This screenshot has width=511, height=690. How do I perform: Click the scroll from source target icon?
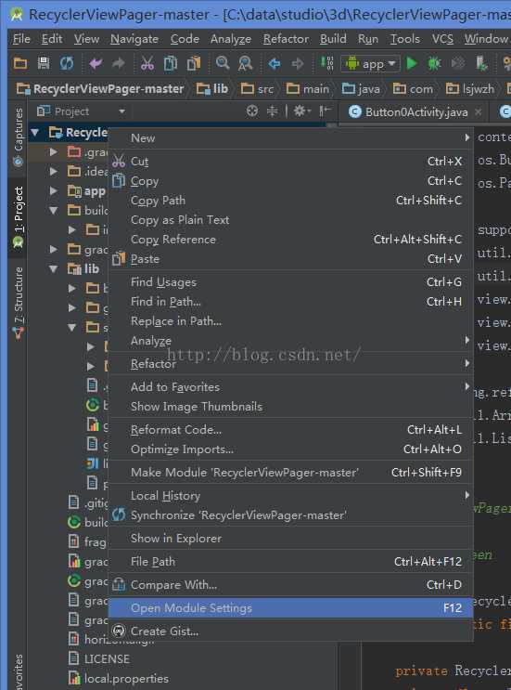(252, 111)
